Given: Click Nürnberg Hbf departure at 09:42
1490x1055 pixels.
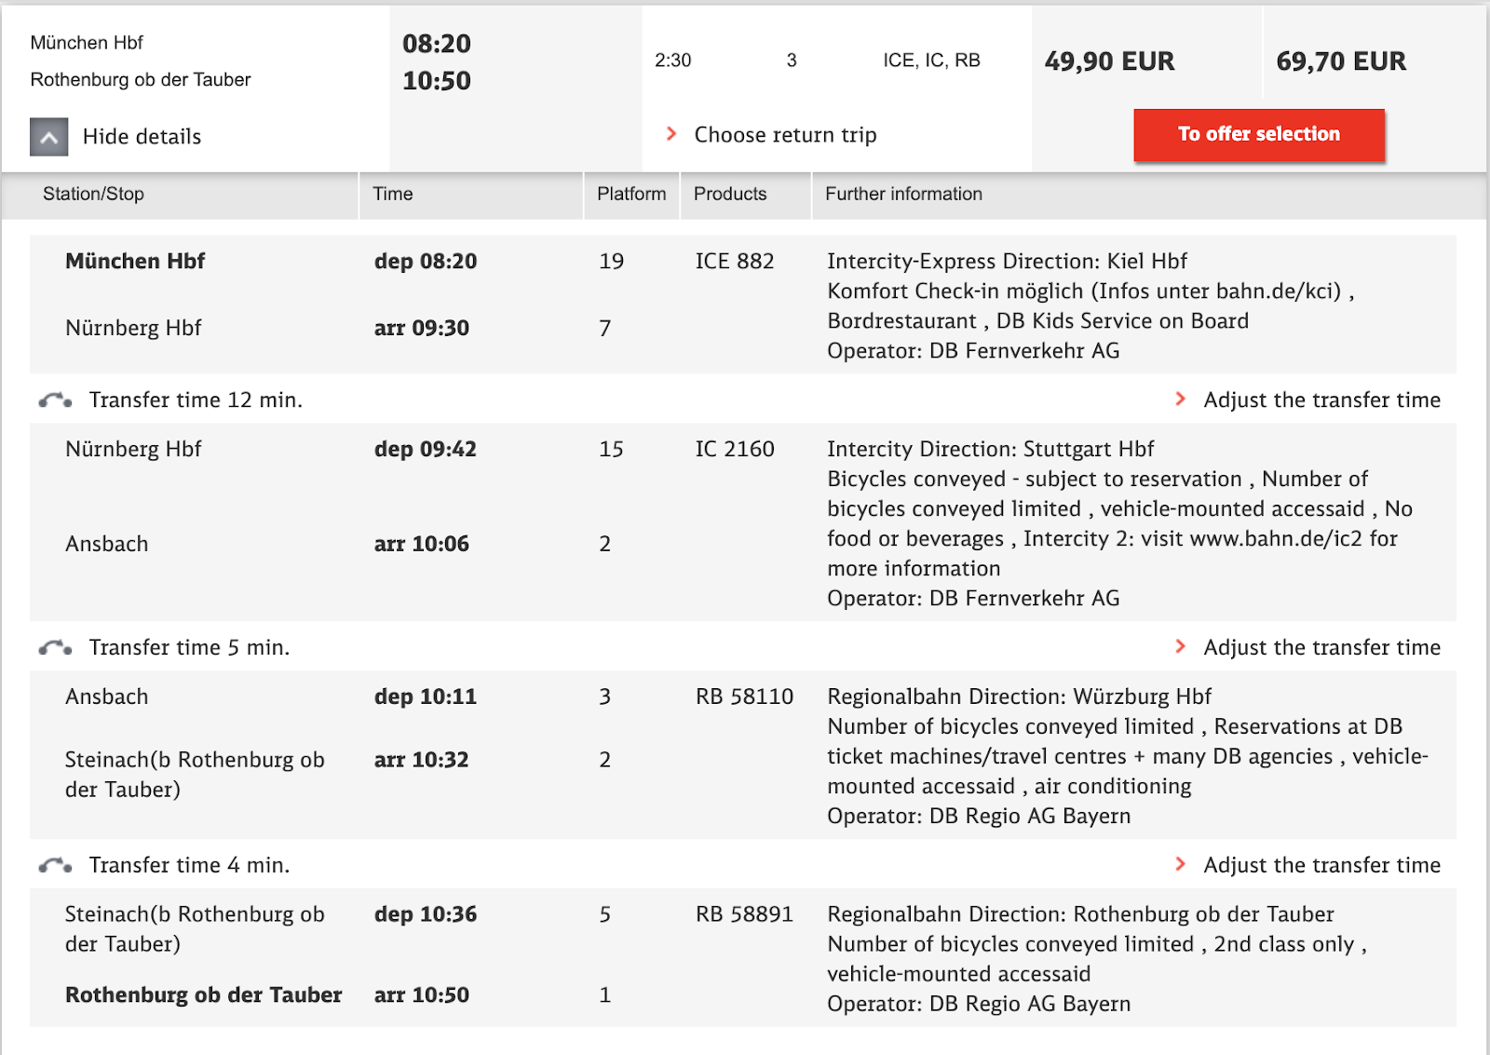Looking at the screenshot, I should point(133,450).
